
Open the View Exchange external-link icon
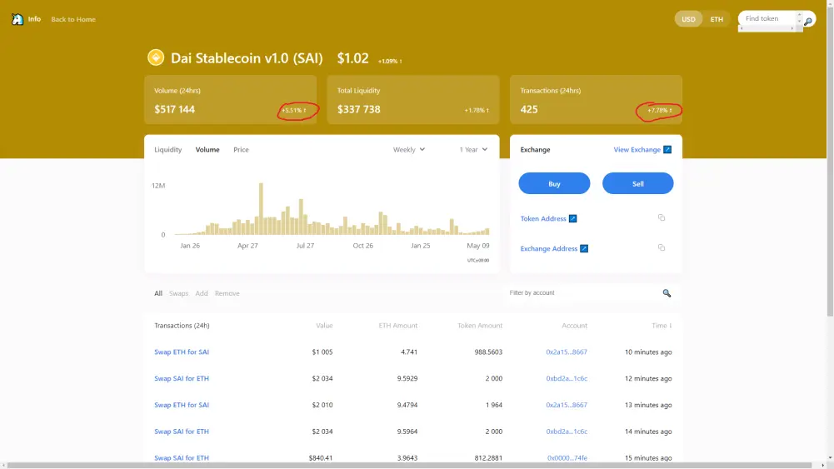[667, 149]
